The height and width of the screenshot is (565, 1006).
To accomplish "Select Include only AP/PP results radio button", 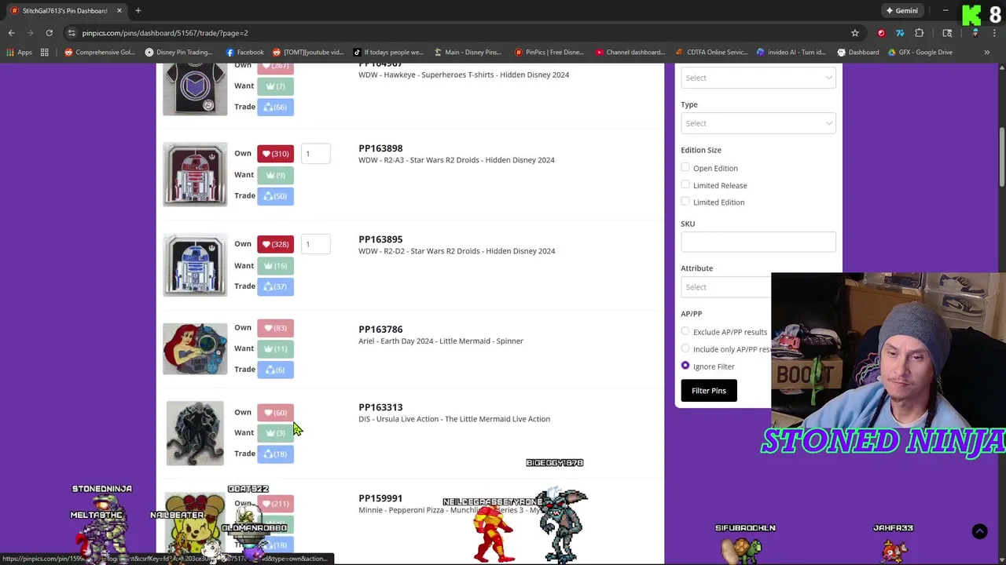I will click(685, 349).
